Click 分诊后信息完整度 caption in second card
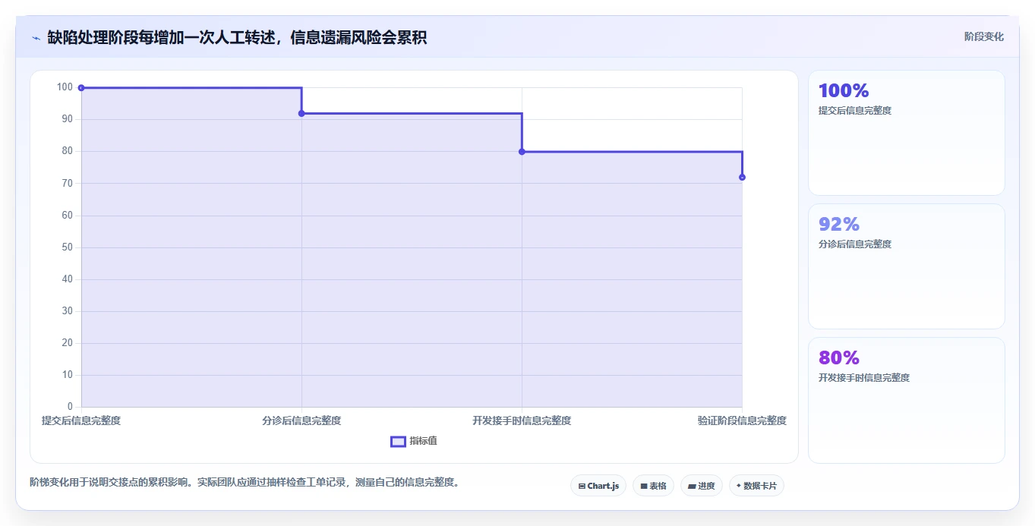This screenshot has width=1035, height=526. 855,244
